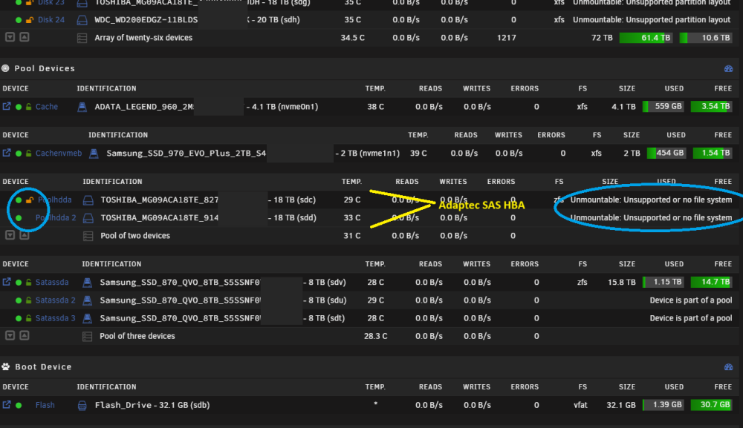The image size is (743, 428).
Task: Click the array 10.6 TB free bar
Action: (x=706, y=38)
